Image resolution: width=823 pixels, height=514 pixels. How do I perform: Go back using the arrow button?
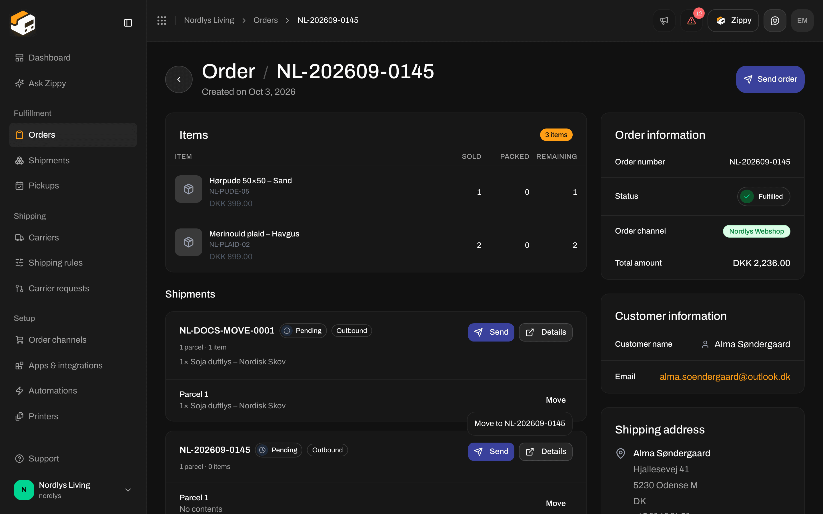(x=179, y=79)
